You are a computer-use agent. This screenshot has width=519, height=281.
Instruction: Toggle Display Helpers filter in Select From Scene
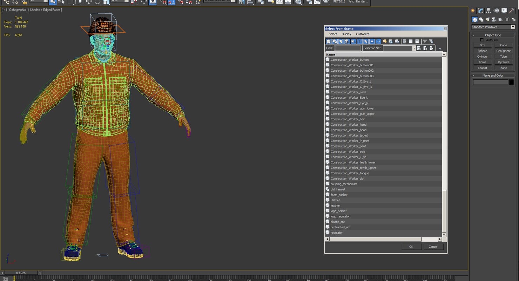(353, 41)
